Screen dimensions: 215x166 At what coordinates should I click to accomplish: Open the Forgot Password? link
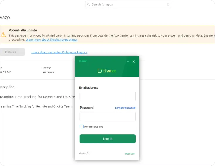click(x=126, y=108)
